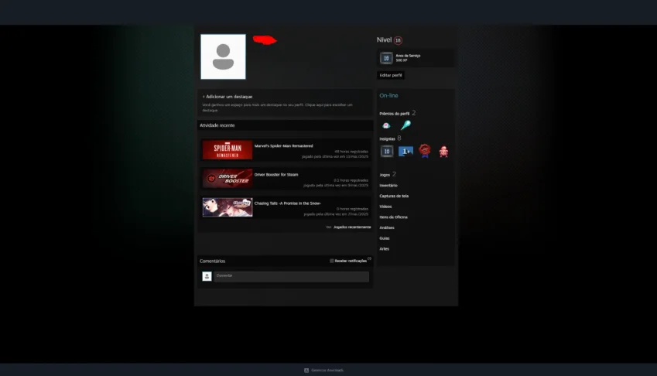
Task: Open the red seal badge in Insígnias
Action: click(425, 151)
